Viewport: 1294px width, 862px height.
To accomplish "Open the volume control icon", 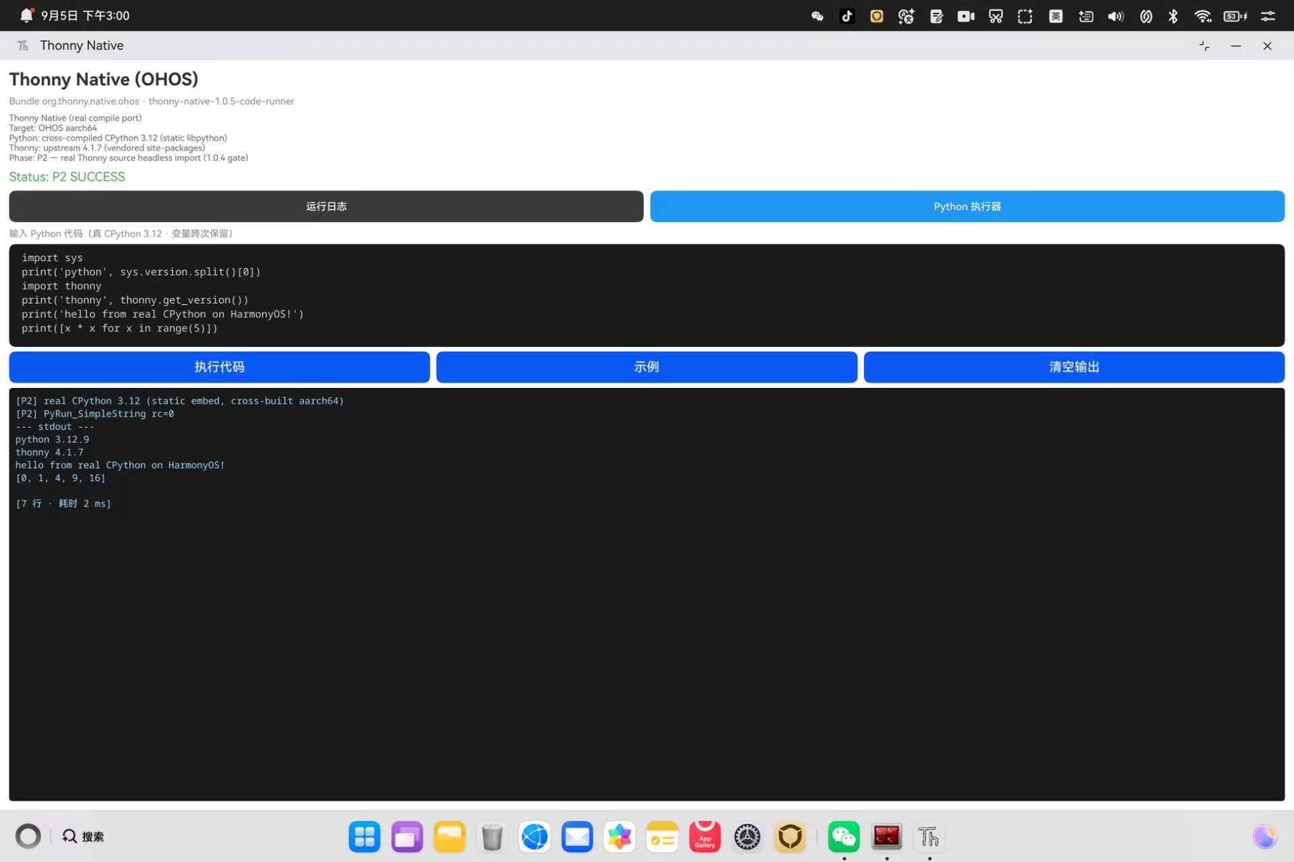I will pos(1115,16).
